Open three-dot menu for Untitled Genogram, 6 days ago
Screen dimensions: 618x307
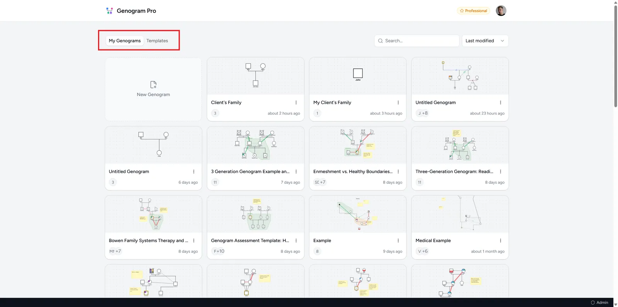(194, 172)
